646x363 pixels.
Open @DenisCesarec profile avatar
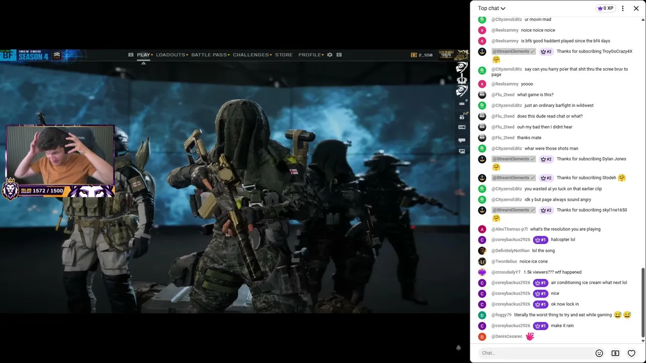point(482,337)
